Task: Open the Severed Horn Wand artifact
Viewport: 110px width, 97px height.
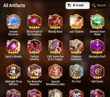Action: tap(97, 22)
